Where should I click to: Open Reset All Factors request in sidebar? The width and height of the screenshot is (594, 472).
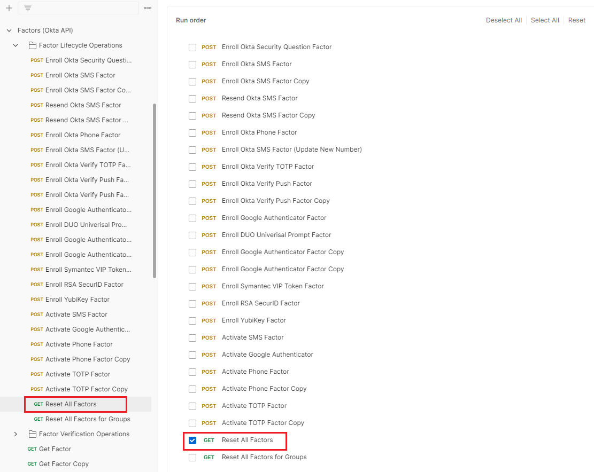[71, 404]
